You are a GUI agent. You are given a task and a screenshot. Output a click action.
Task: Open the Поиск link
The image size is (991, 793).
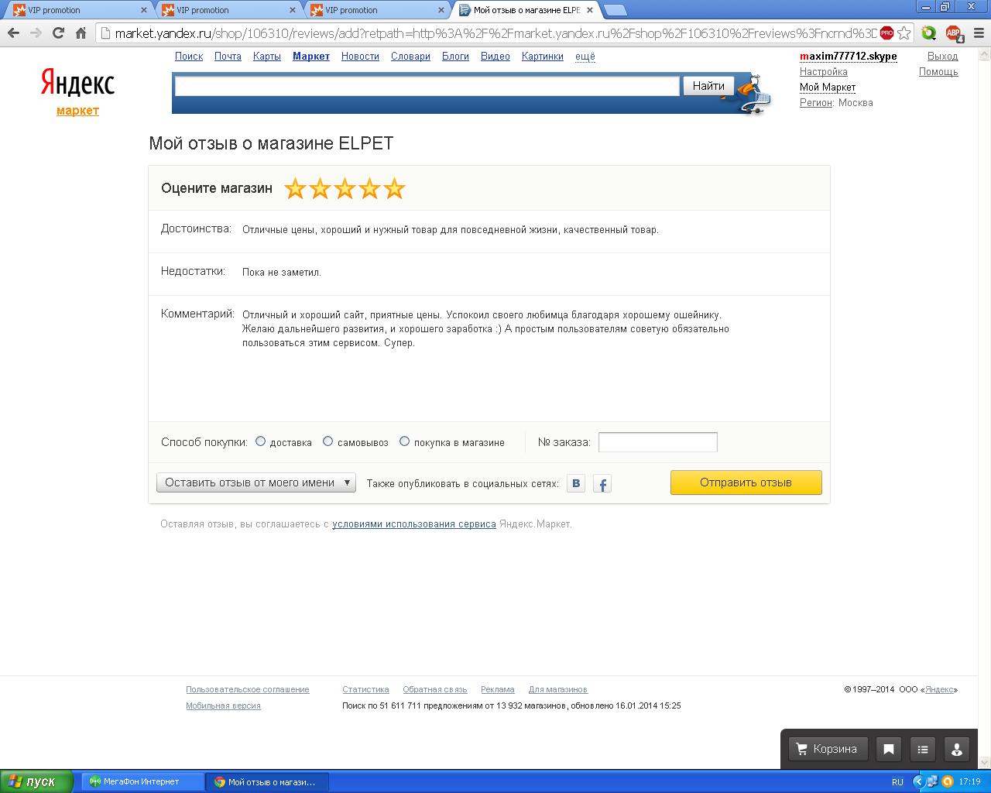pos(189,57)
